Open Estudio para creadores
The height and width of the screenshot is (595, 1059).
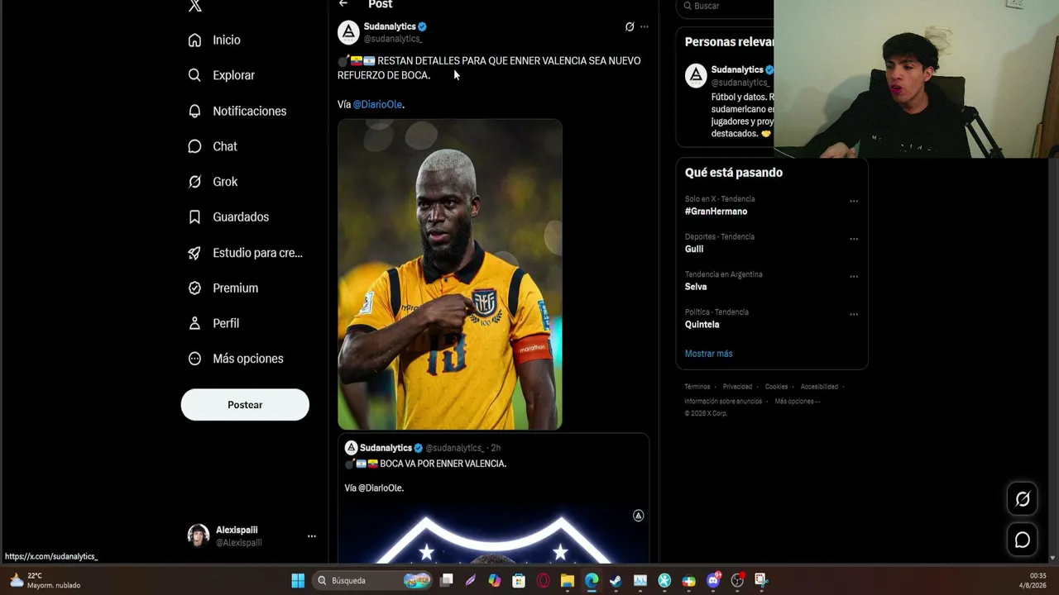pyautogui.click(x=245, y=253)
